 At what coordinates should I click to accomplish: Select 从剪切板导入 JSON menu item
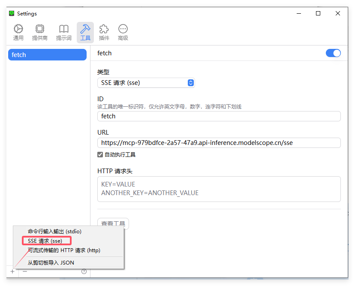(51, 262)
